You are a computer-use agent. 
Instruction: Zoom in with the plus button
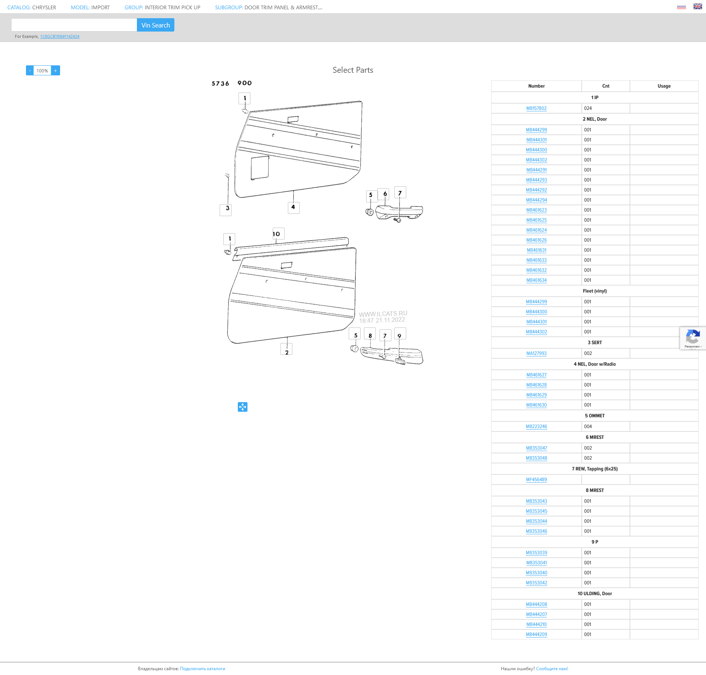[x=56, y=71]
